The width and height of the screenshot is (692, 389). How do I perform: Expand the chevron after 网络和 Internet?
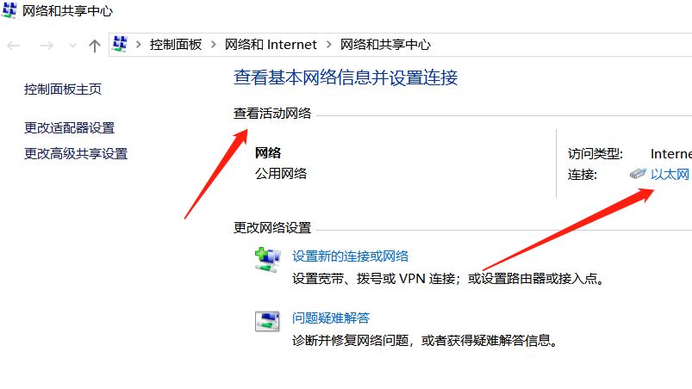click(329, 45)
